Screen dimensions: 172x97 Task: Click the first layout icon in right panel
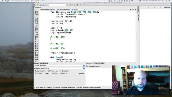tap(148, 8)
